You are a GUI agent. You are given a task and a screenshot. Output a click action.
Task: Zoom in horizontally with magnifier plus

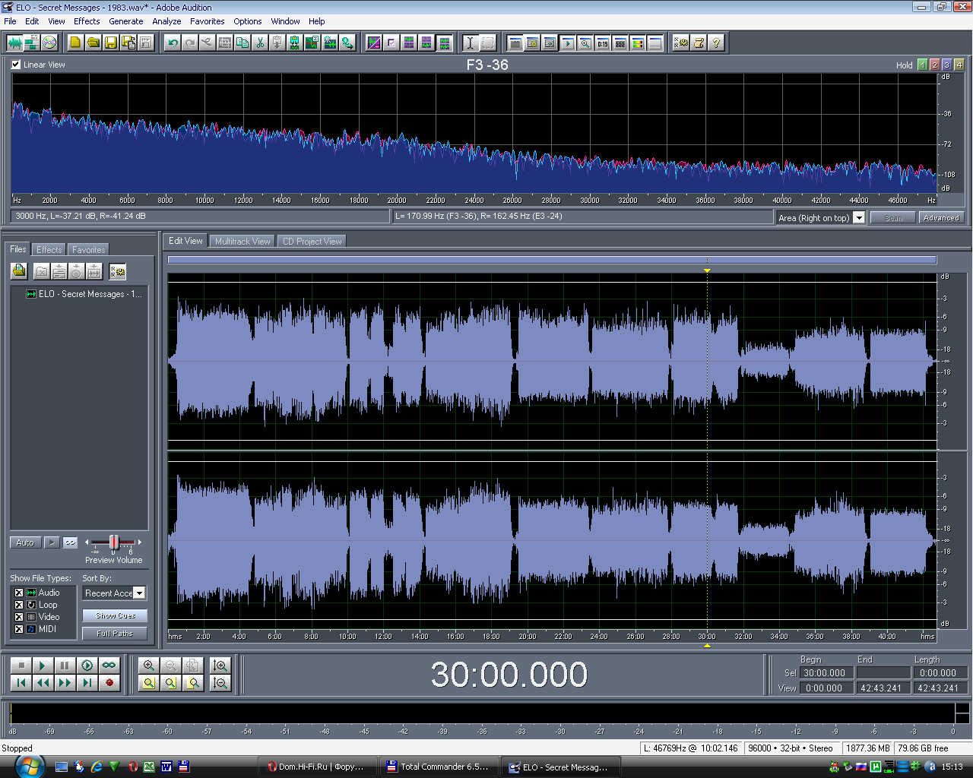tap(149, 666)
